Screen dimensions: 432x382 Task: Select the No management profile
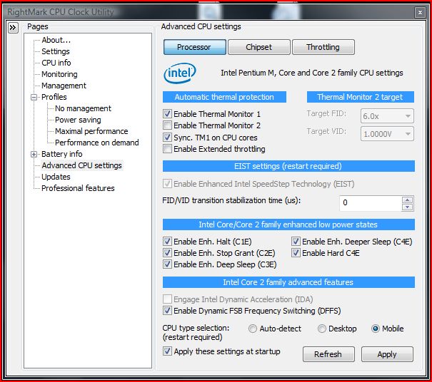(84, 108)
